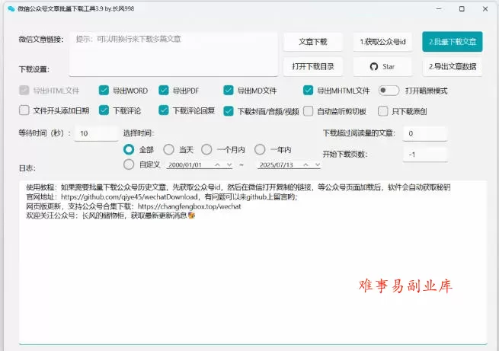Image resolution: width=499 pixels, height=351 pixels.
Task: Start 2.批量下载文章 batch download
Action: click(453, 42)
